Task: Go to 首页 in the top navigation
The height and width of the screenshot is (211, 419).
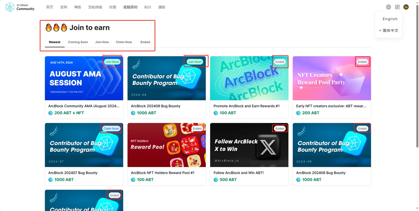Action: (x=49, y=7)
